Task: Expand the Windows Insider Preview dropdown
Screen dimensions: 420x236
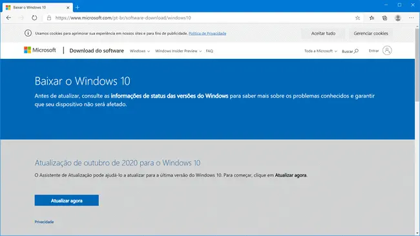Action: (178, 51)
